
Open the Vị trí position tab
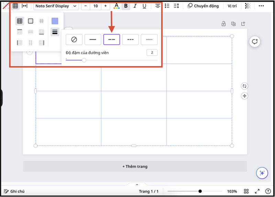232,6
